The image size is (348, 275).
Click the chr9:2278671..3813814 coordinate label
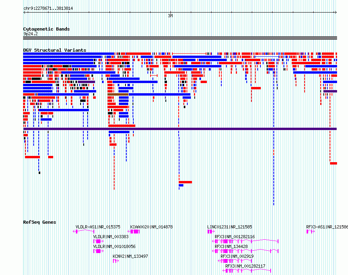(x=48, y=9)
